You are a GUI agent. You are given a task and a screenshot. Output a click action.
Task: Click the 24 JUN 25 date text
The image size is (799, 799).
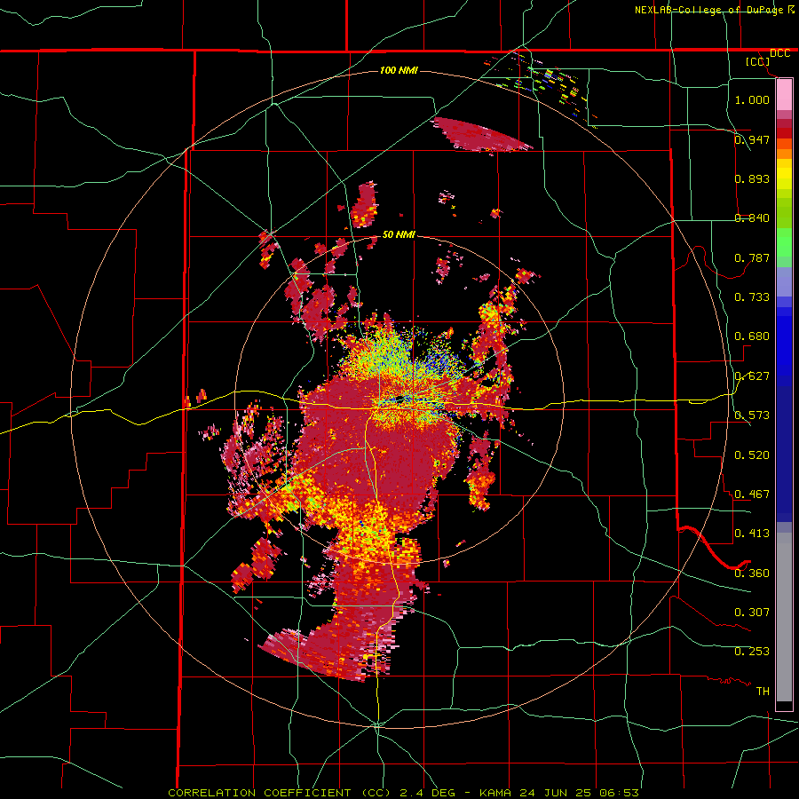[558, 793]
